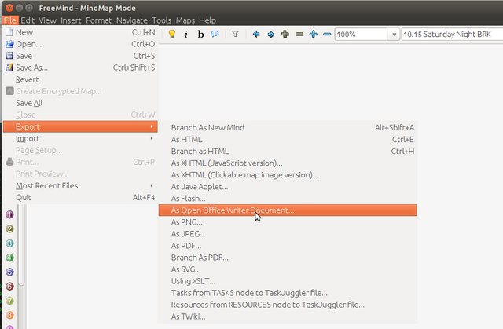Select the red priority 6 icon
Viewport: 503px width, 329px height.
10,286
